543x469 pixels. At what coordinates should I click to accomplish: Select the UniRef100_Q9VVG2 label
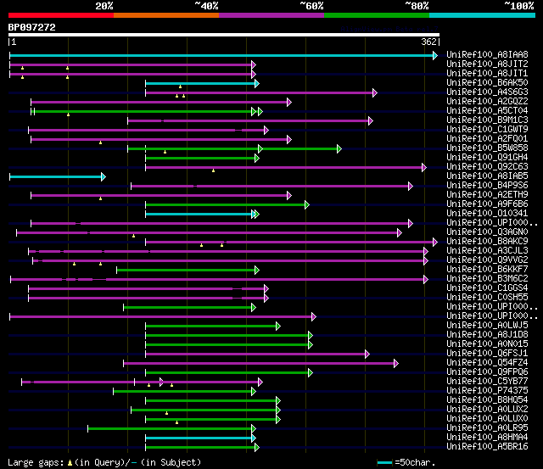487,260
